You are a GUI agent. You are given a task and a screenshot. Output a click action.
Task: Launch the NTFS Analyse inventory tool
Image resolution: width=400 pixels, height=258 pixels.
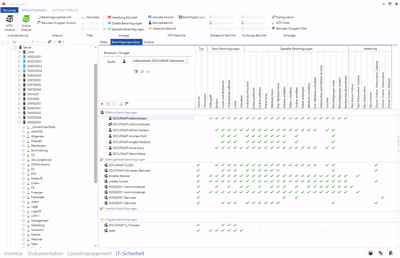click(10, 23)
